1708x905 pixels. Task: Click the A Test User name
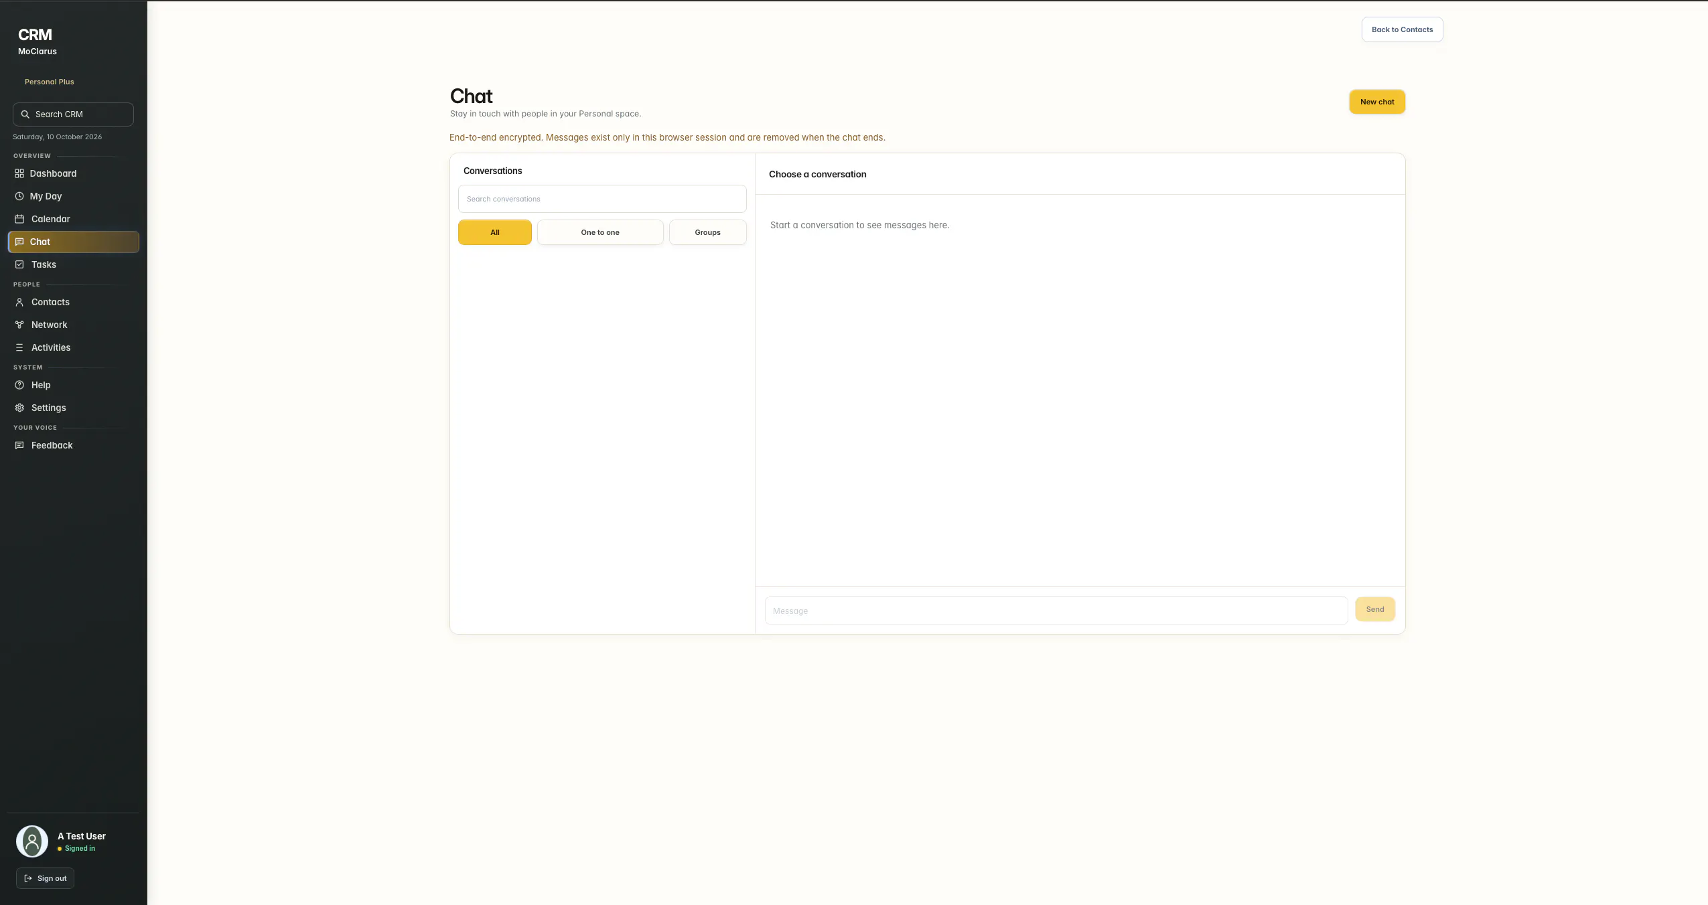(x=82, y=836)
